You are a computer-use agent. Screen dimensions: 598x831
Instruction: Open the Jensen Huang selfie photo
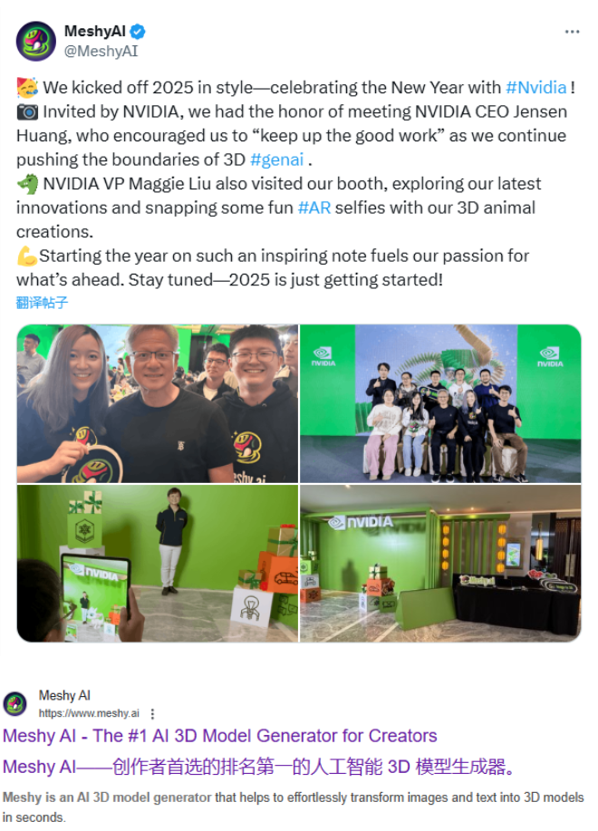[x=158, y=403]
